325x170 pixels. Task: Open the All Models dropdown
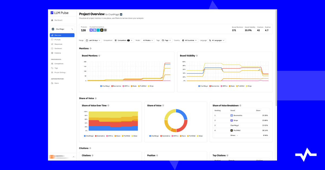click(148, 40)
